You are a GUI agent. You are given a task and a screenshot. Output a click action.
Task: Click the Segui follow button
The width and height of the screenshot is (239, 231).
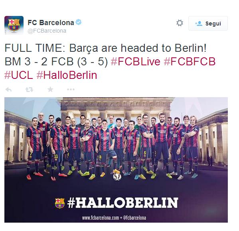(208, 23)
